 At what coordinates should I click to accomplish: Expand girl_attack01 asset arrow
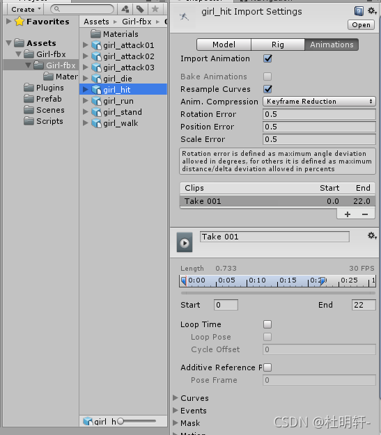point(86,45)
